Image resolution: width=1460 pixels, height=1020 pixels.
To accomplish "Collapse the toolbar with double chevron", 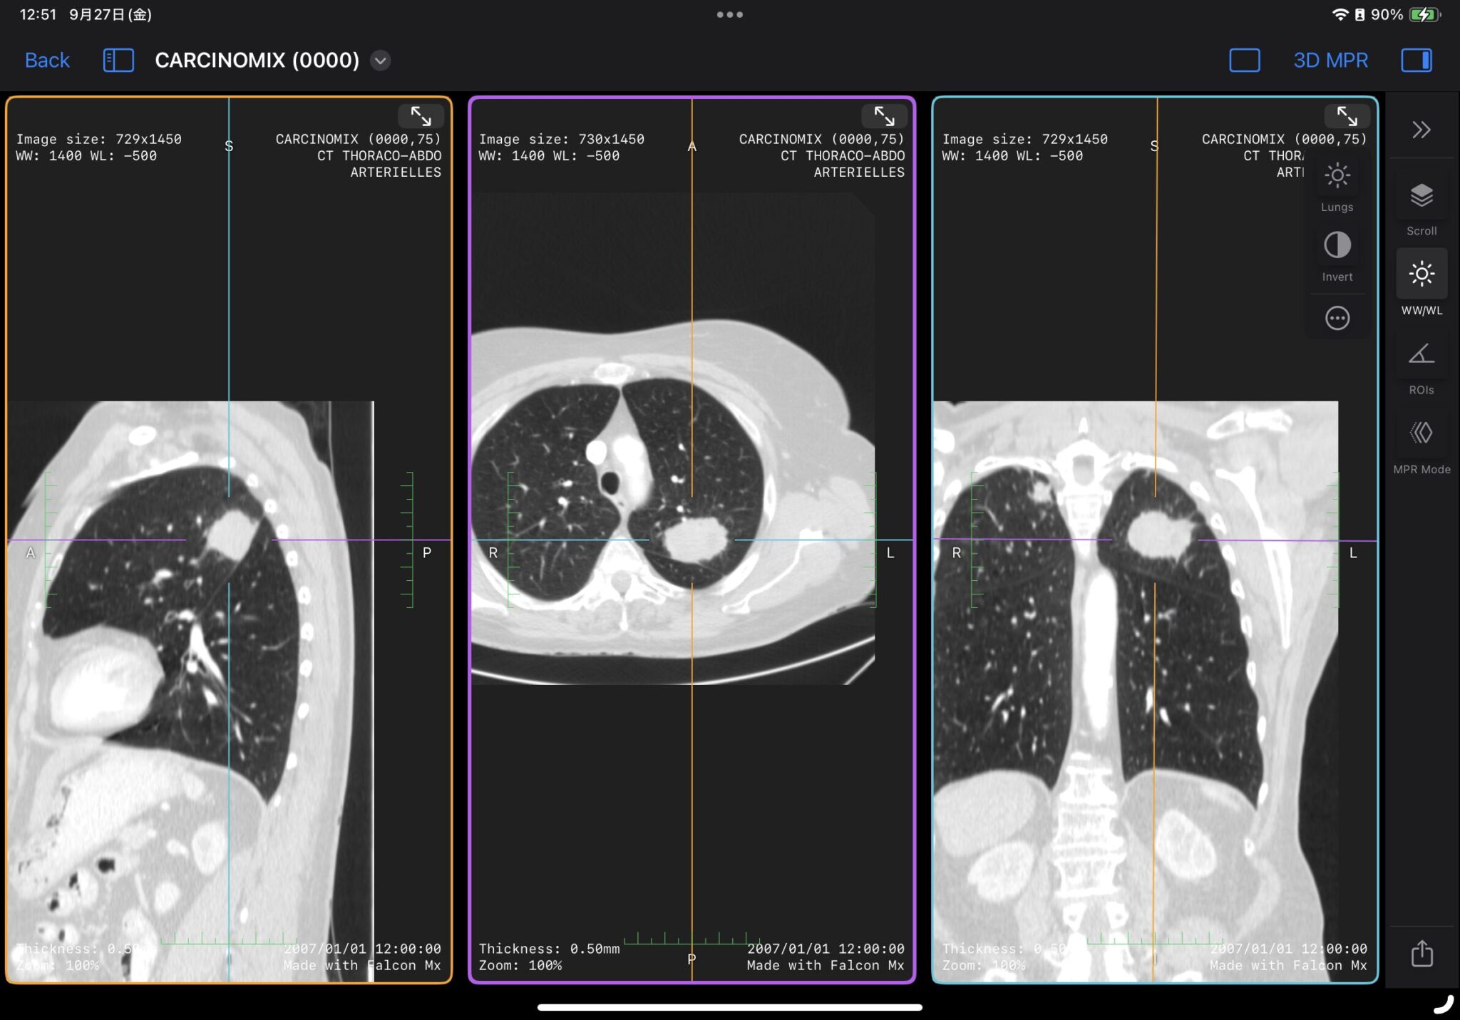I will pos(1421,130).
